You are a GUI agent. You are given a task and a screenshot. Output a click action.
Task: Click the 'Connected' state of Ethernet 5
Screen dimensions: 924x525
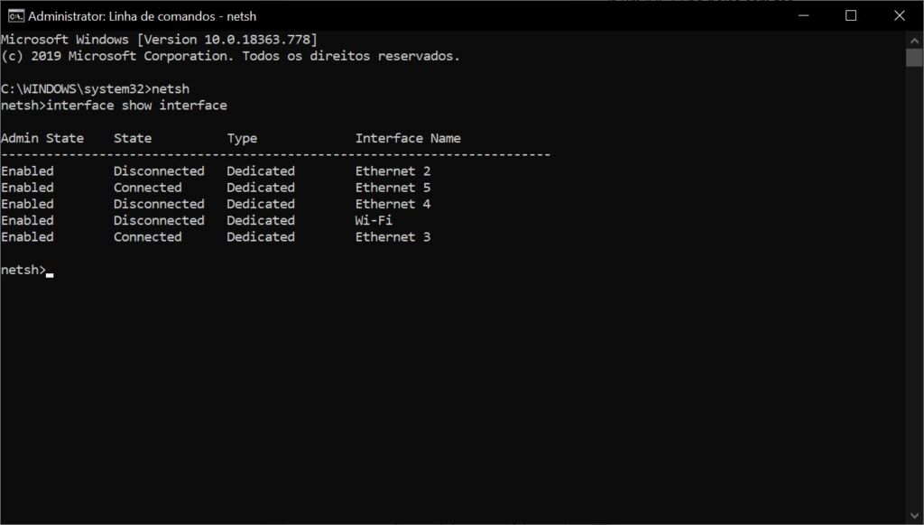[x=147, y=188]
